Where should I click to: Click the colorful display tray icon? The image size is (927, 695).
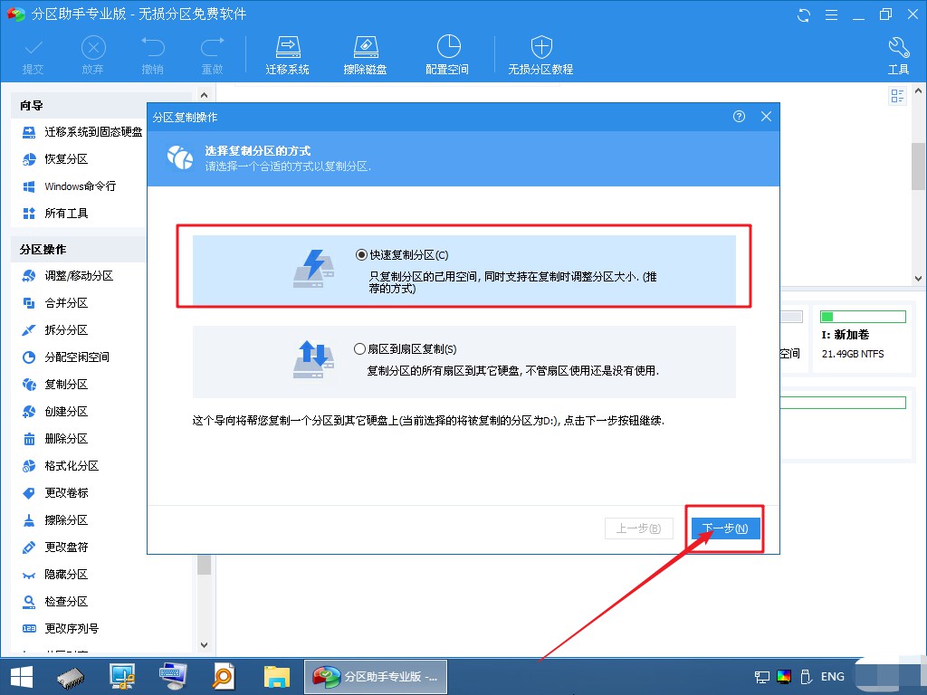click(784, 677)
